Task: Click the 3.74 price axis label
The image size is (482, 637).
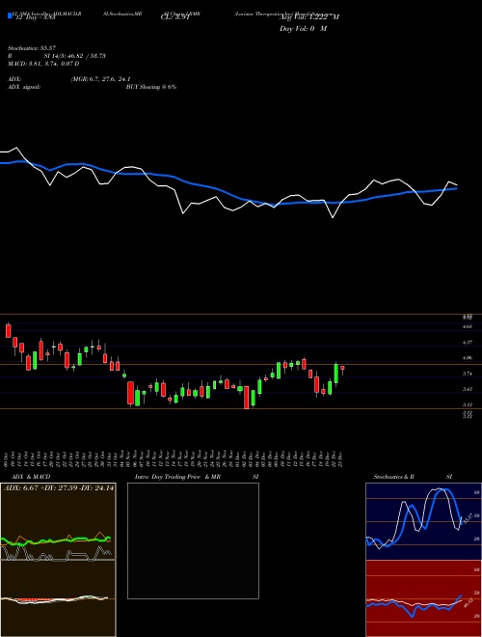Action: 468,374
